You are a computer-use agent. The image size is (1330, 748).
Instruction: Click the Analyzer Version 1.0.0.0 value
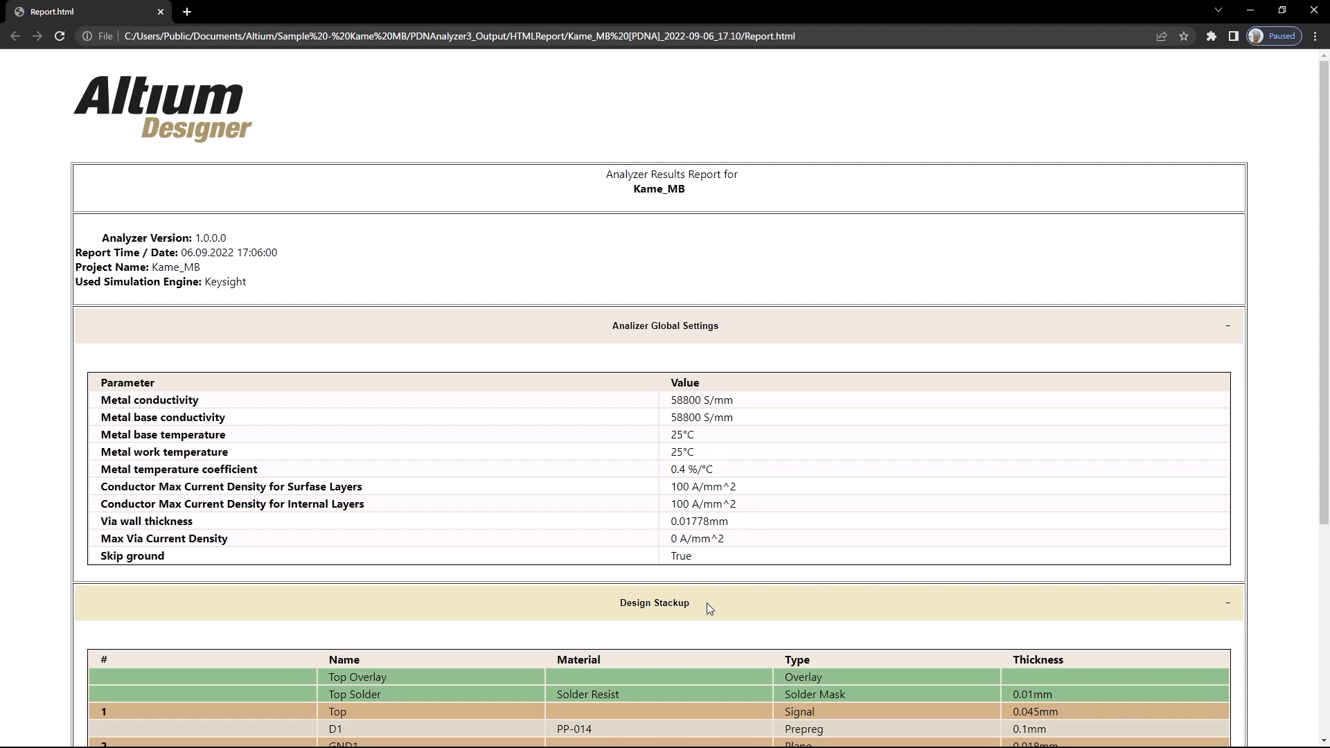pyautogui.click(x=211, y=238)
